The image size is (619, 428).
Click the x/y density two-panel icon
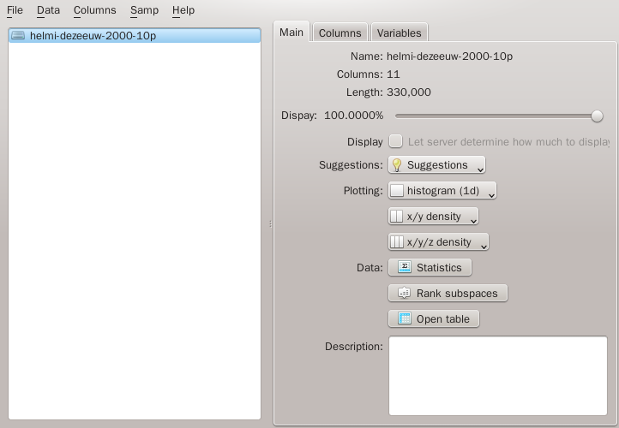(397, 217)
